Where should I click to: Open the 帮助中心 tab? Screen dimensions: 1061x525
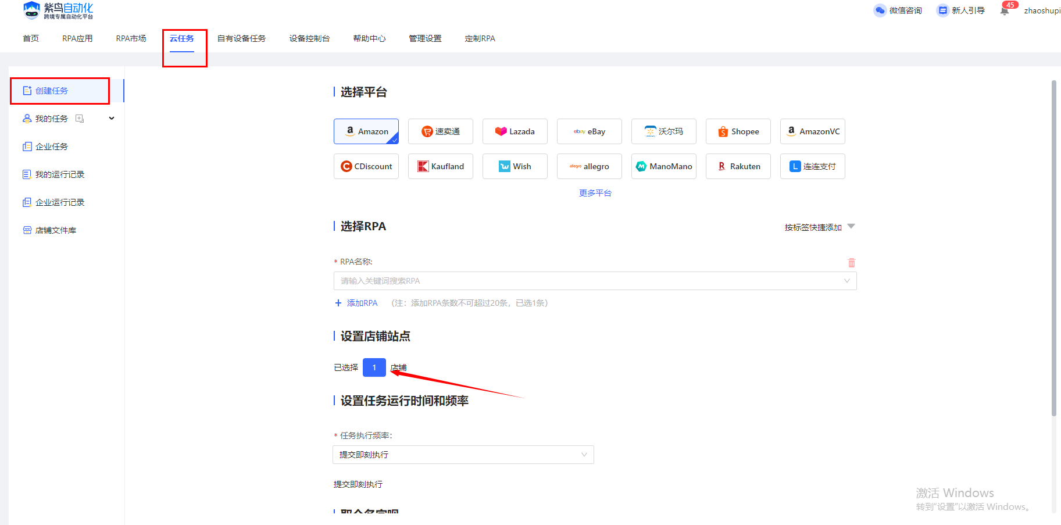[369, 38]
